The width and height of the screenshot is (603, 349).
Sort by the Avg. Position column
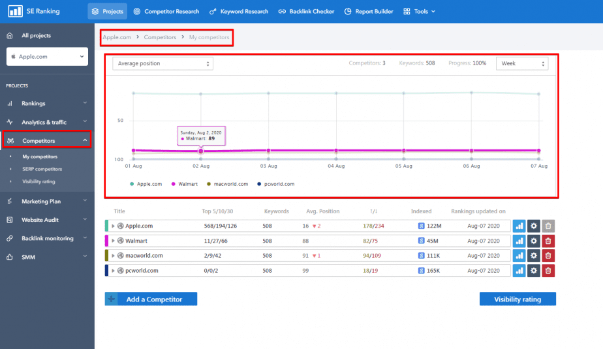[x=322, y=211]
